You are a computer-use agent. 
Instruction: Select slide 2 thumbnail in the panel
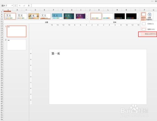(x=17, y=45)
